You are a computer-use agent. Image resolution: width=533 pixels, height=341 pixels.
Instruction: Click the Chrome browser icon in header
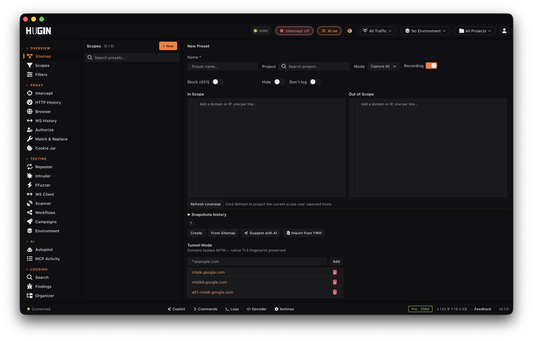[x=349, y=31]
